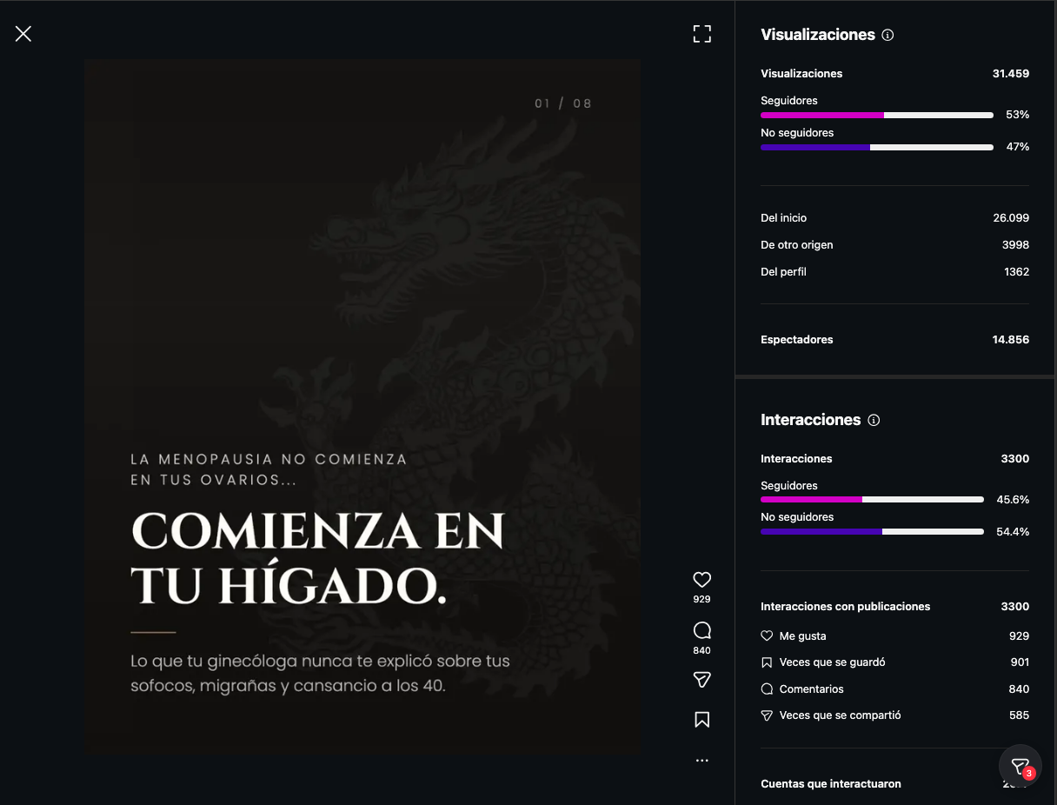Select the Del perfil row

(894, 272)
